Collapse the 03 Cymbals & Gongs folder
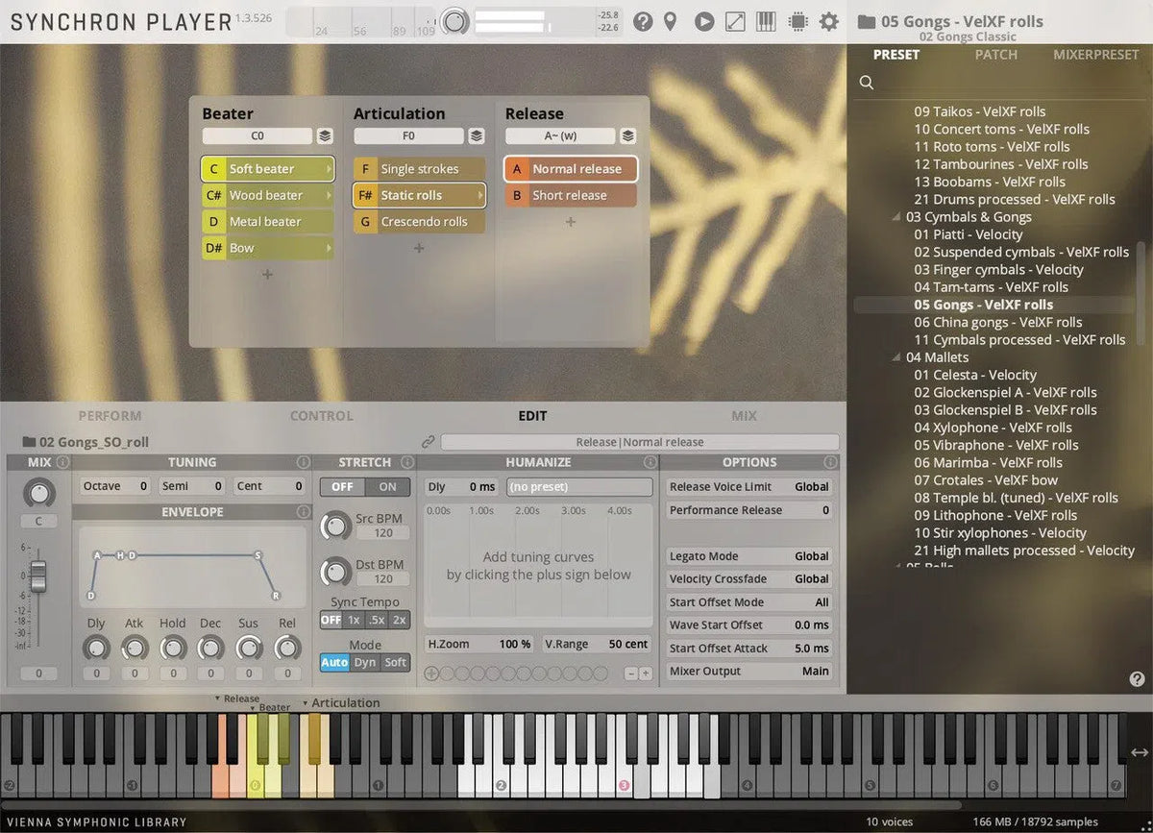 tap(897, 217)
